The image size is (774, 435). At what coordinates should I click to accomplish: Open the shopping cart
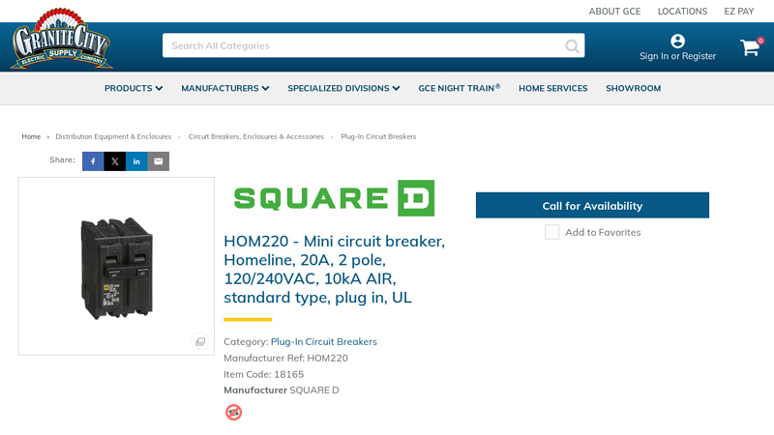(x=750, y=47)
